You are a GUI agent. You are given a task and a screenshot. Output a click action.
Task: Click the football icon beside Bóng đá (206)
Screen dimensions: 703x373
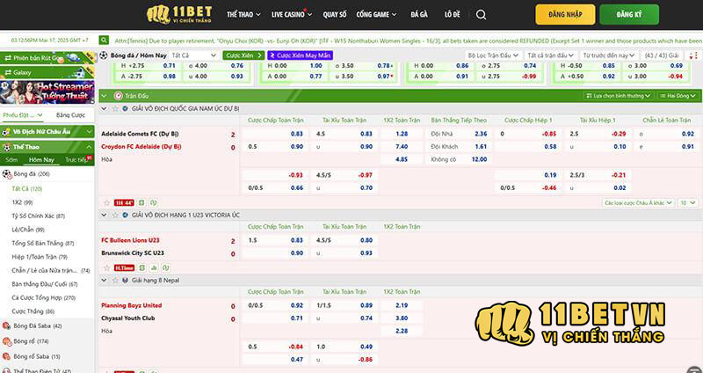click(x=7, y=174)
